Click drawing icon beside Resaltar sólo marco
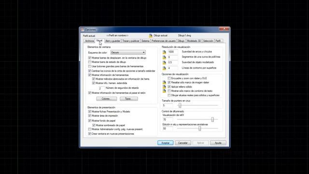 click(x=164, y=82)
